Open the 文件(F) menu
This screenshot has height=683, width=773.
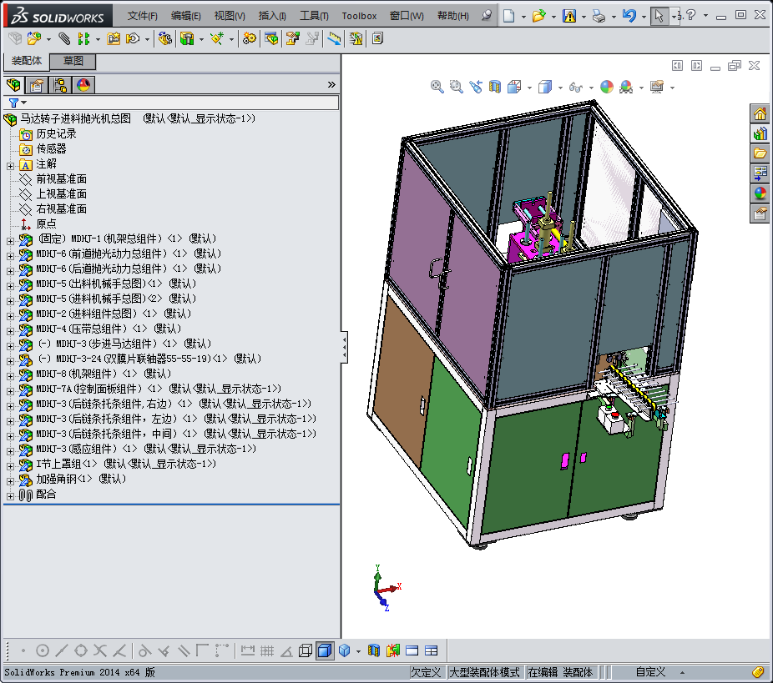(x=143, y=16)
